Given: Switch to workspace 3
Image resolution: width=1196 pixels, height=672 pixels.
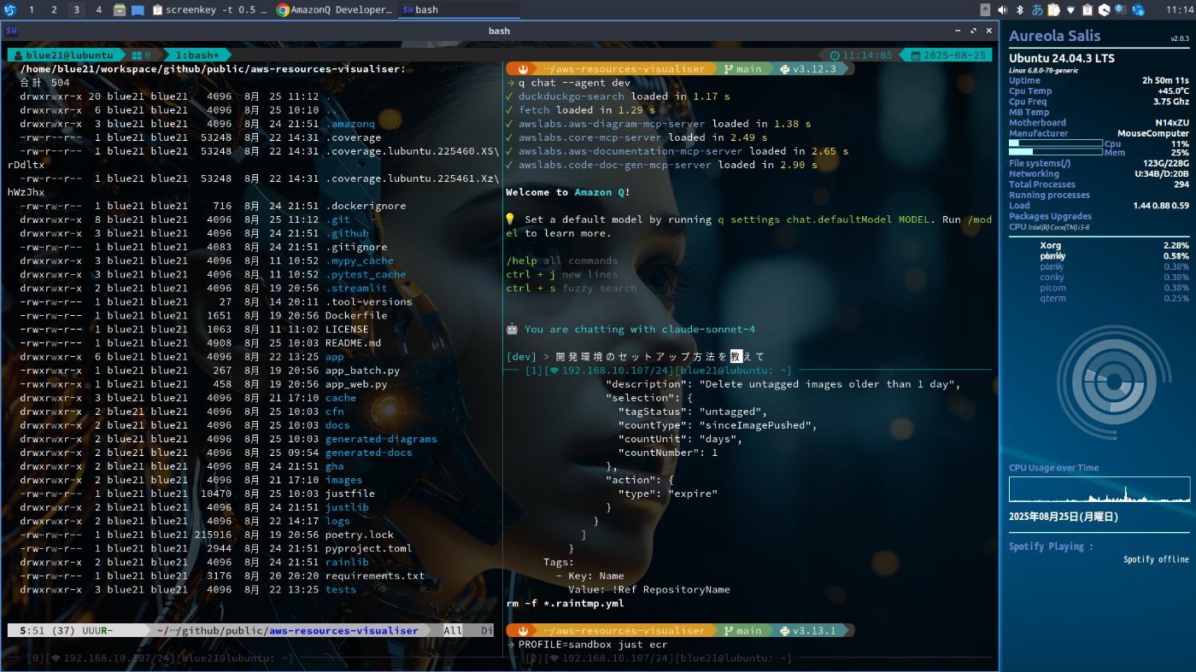Looking at the screenshot, I should click(76, 10).
